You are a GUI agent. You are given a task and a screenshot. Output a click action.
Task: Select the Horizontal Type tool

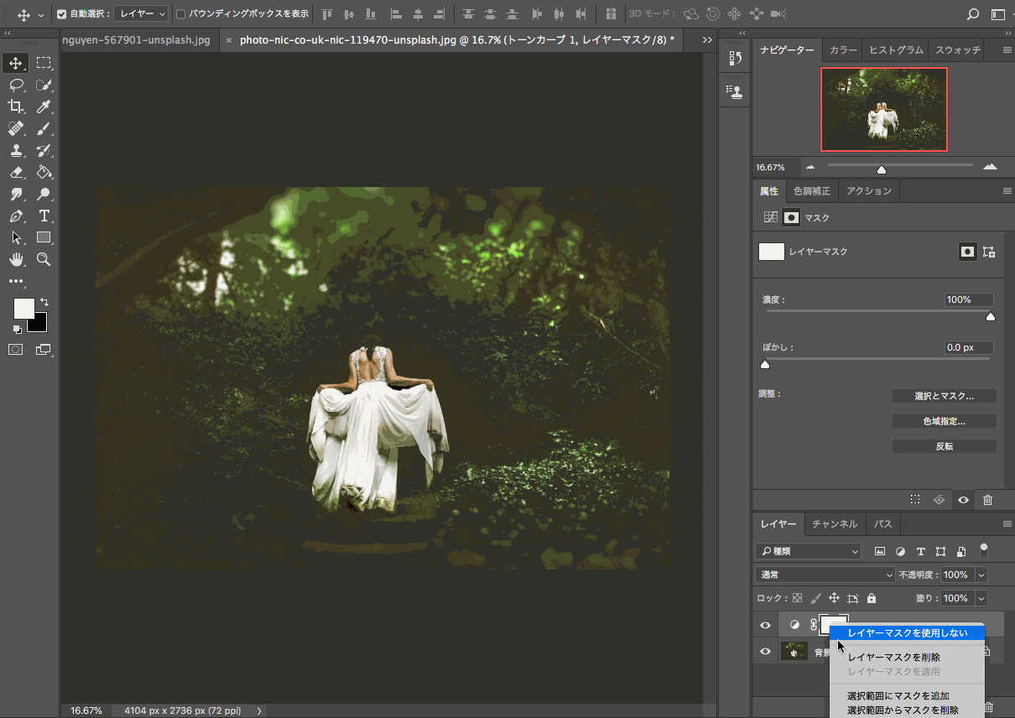coord(44,216)
